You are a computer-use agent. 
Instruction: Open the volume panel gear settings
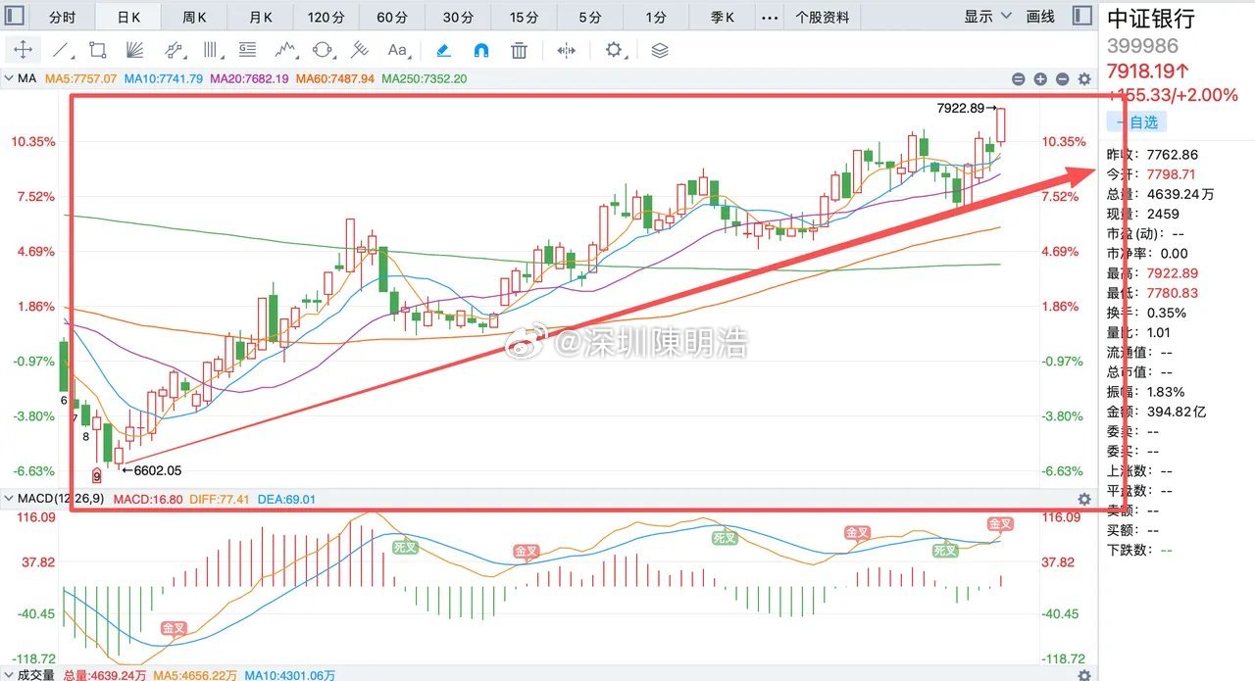point(1084,675)
